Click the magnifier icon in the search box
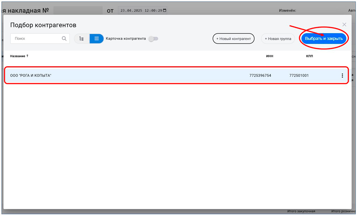This screenshot has height=216, width=357. tap(64, 39)
